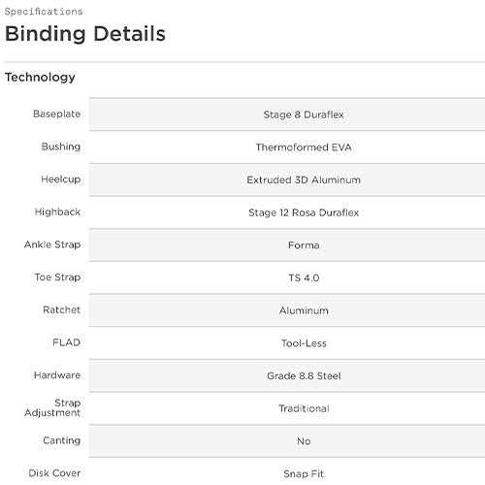Select the Baseplate row label
The height and width of the screenshot is (485, 485).
[x=56, y=113]
